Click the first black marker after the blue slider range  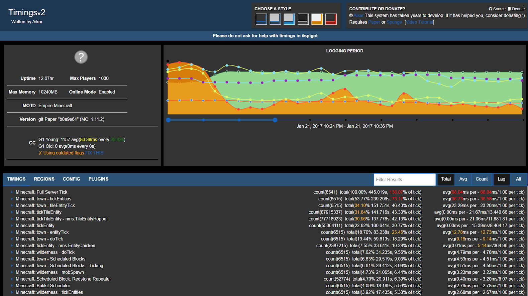tap(310, 120)
